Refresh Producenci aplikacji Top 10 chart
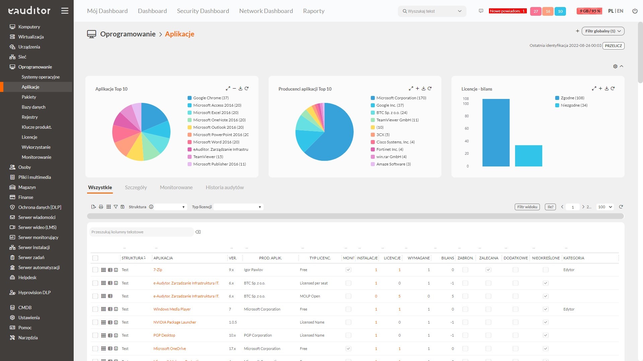The image size is (643, 361). pos(430,89)
